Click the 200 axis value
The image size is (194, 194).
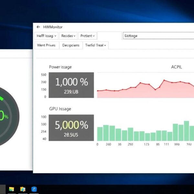[44, 82]
